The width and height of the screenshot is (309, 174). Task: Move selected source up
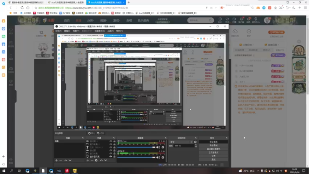101,160
